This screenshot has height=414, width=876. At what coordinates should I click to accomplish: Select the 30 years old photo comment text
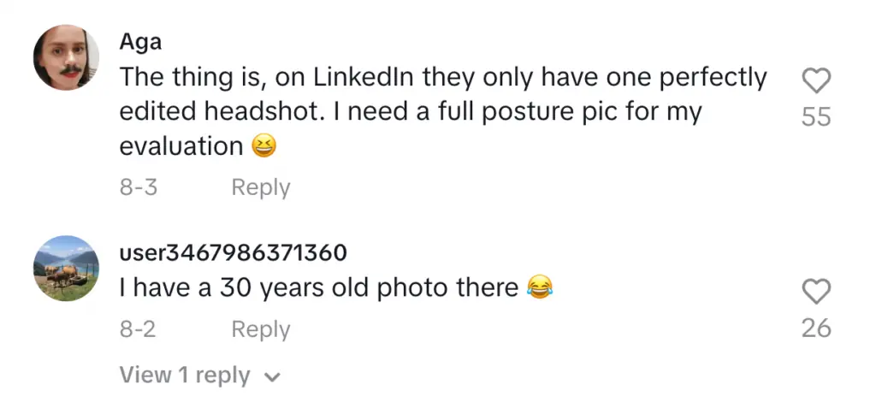[318, 288]
